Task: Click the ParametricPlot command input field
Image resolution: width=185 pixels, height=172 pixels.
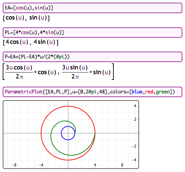Action: click(92, 92)
